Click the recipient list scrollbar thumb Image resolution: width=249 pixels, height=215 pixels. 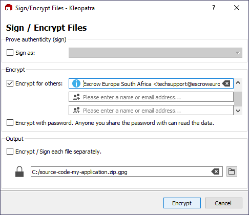238,99
